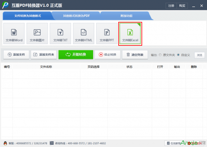This screenshot has width=207, height=147.
Task: Select the 文件转HTML conversion icon
Action: pyautogui.click(x=83, y=34)
